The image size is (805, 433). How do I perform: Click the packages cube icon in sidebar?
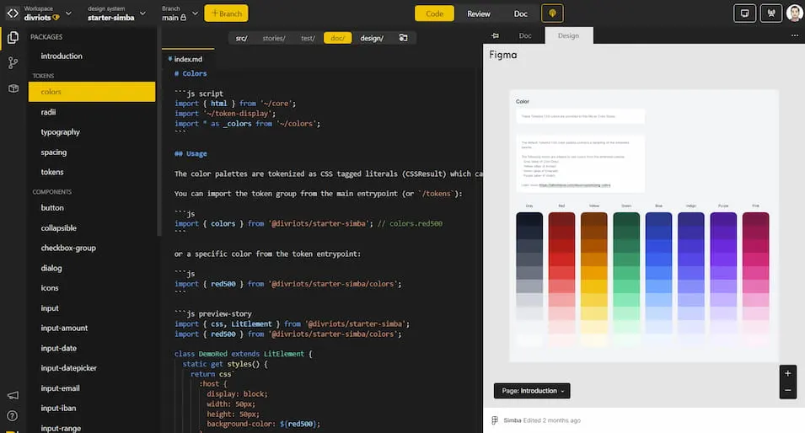13,88
